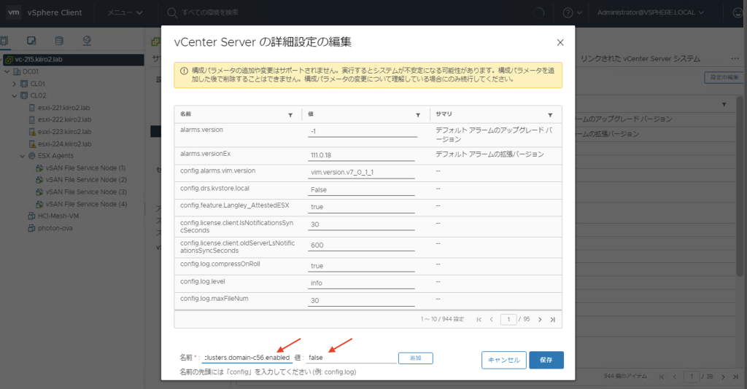Click the esxi-224.kiiro2.lab host icon
Image resolution: width=747 pixels, height=389 pixels.
(32, 144)
